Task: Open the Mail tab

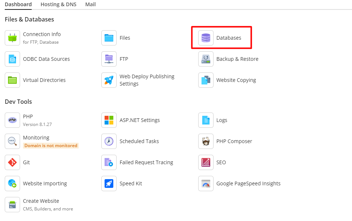Action: tap(90, 5)
